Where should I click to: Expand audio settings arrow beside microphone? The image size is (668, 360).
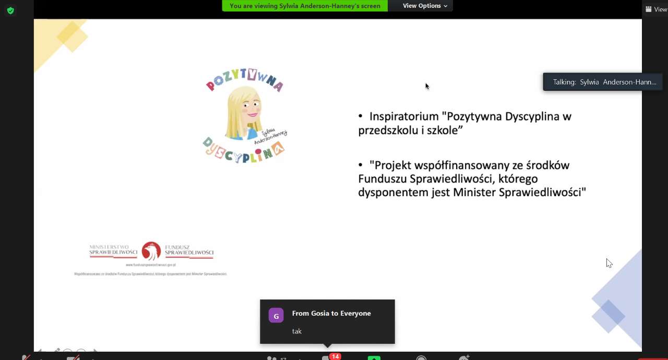[41, 358]
